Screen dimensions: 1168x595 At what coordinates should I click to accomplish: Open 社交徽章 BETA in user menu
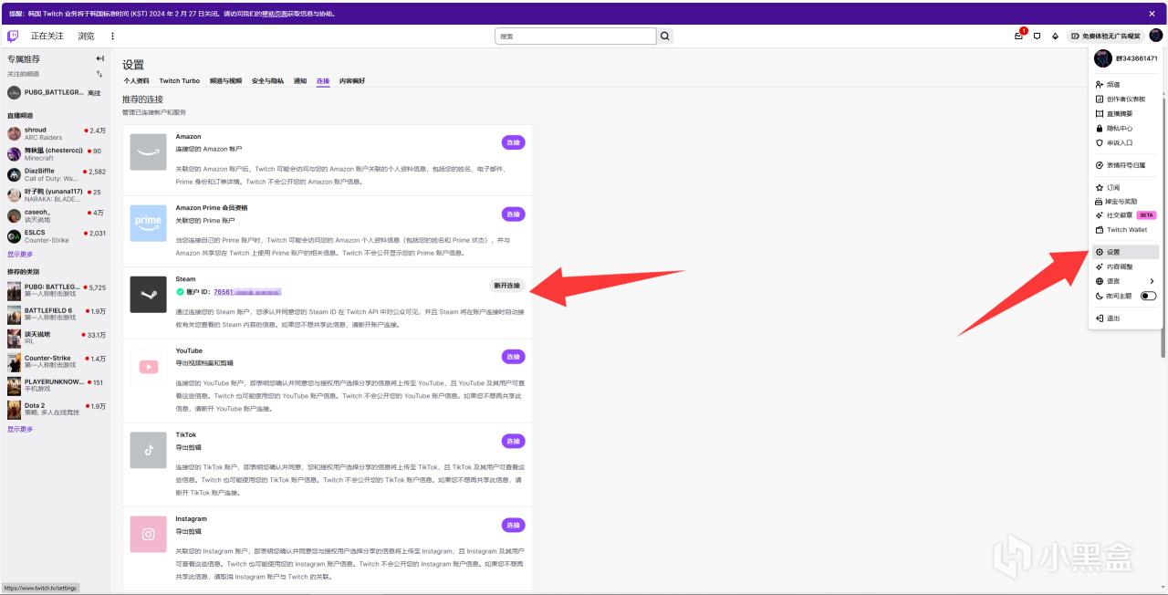[x=1126, y=215]
